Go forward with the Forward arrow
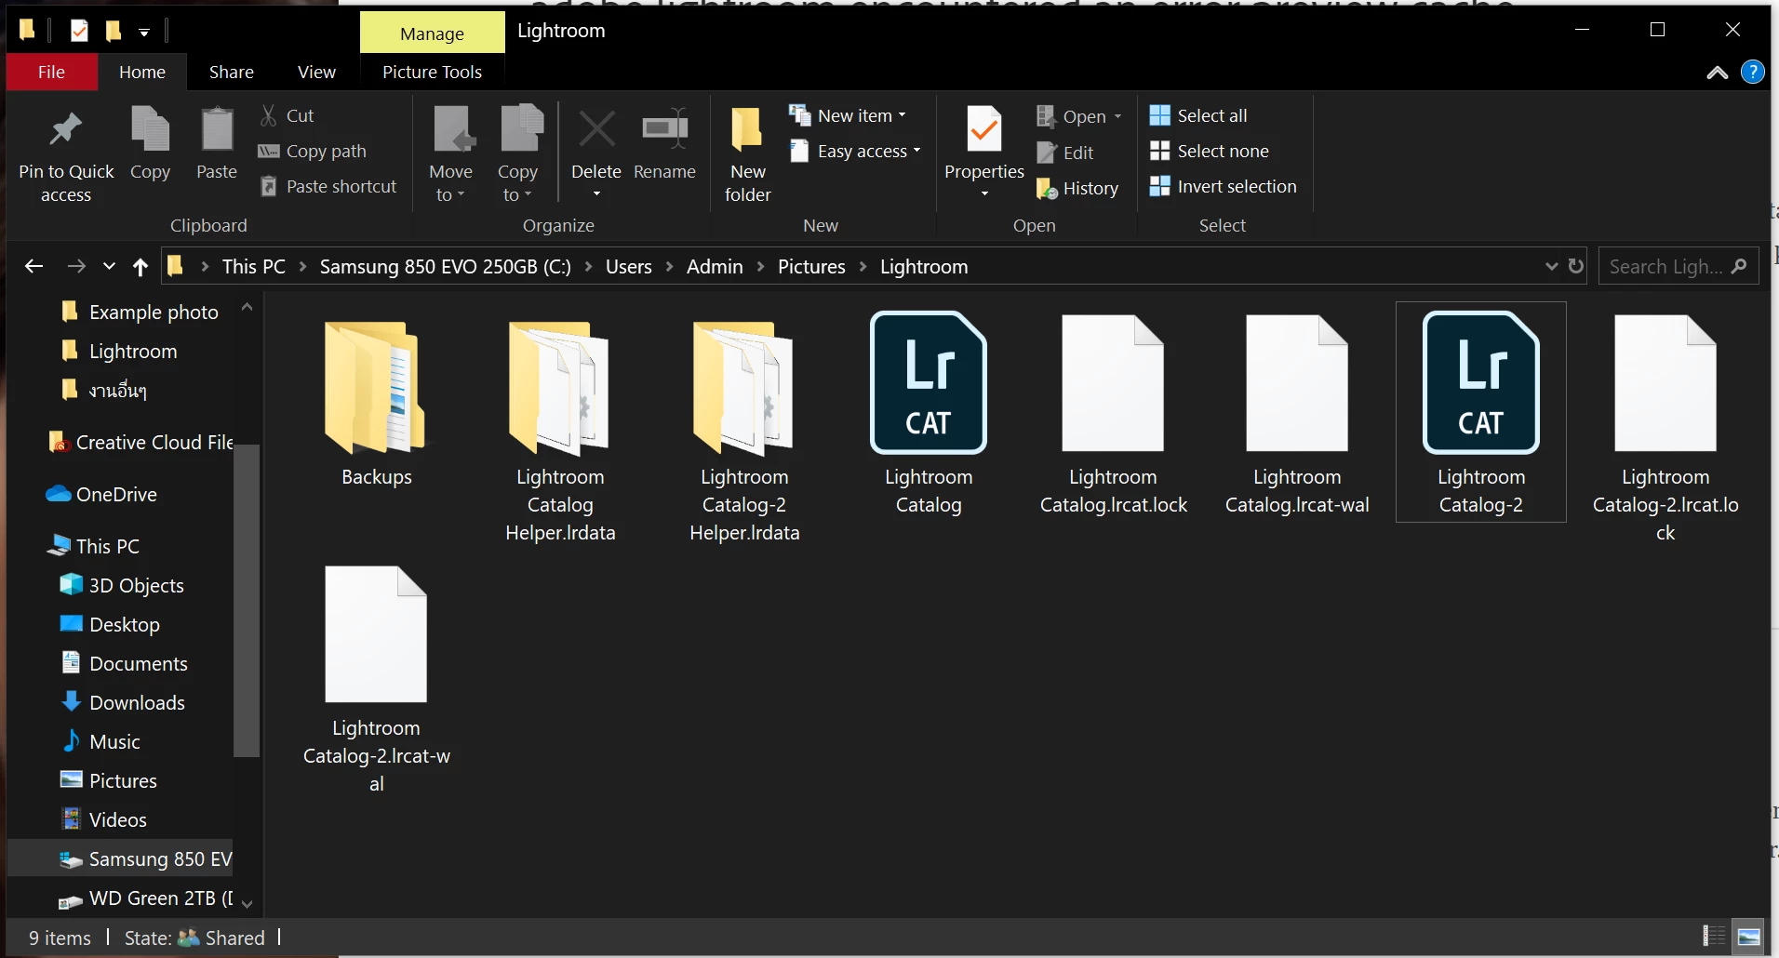Viewport: 1779px width, 958px height. (x=76, y=267)
